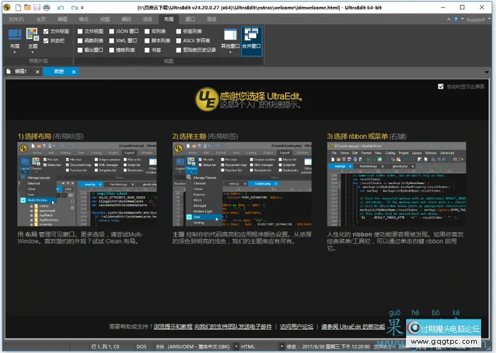
Task: Switch to the 项目 project ribbon tab
Action: click(148, 19)
